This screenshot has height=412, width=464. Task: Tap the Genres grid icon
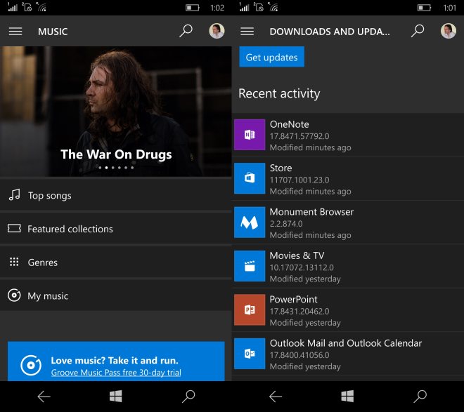coord(14,262)
